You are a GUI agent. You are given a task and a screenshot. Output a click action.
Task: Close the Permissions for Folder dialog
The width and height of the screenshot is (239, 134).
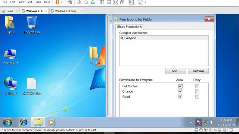click(209, 19)
